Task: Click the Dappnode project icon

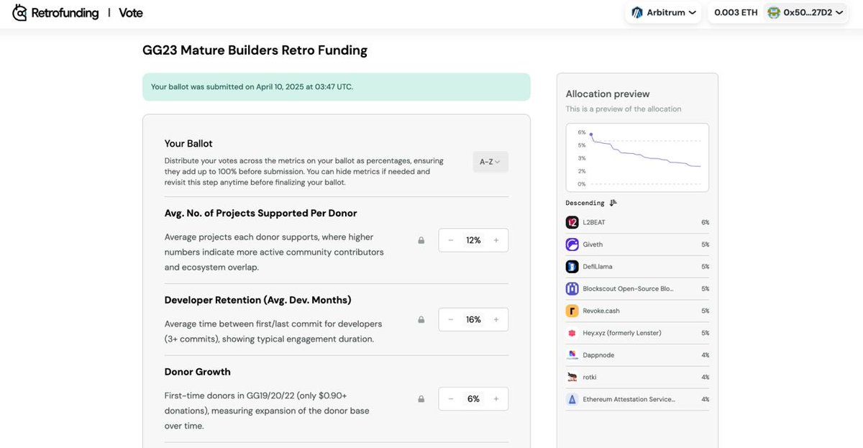Action: coord(572,355)
